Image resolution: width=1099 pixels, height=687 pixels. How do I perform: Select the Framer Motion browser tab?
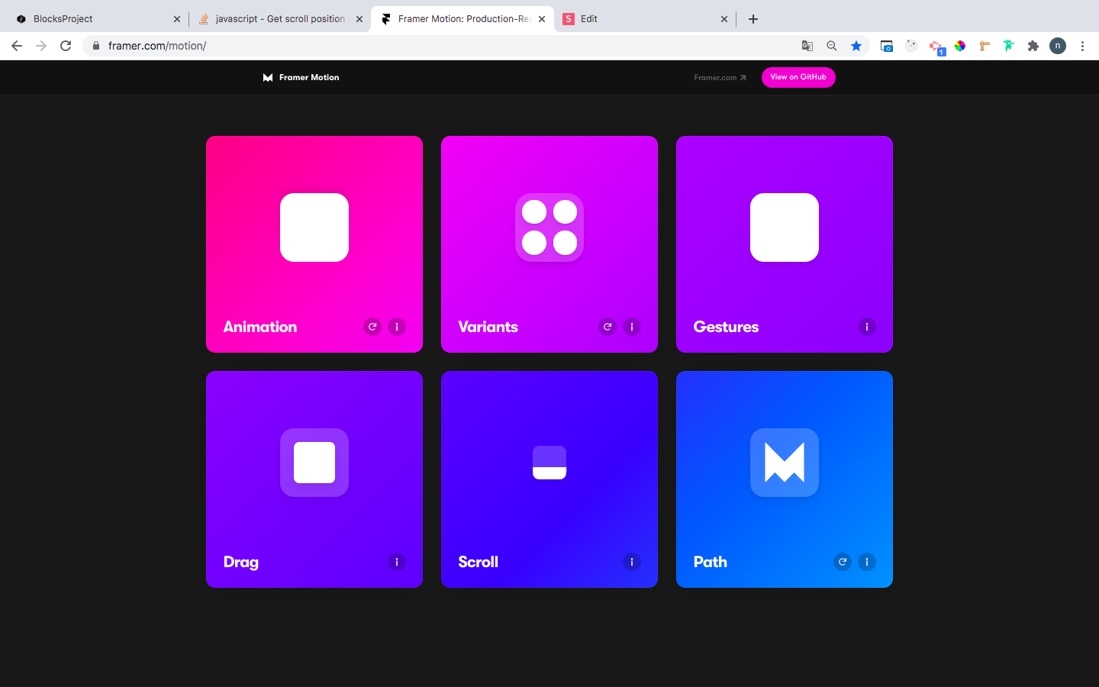pyautogui.click(x=464, y=19)
